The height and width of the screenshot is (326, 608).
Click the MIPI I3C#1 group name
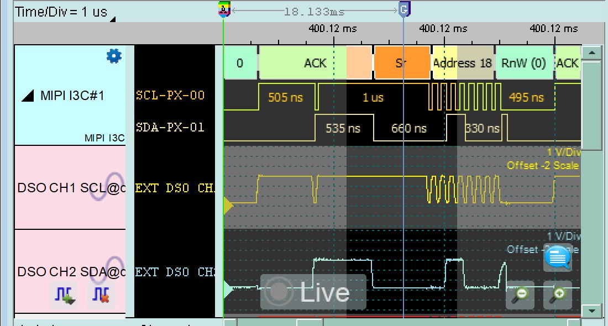pos(72,96)
